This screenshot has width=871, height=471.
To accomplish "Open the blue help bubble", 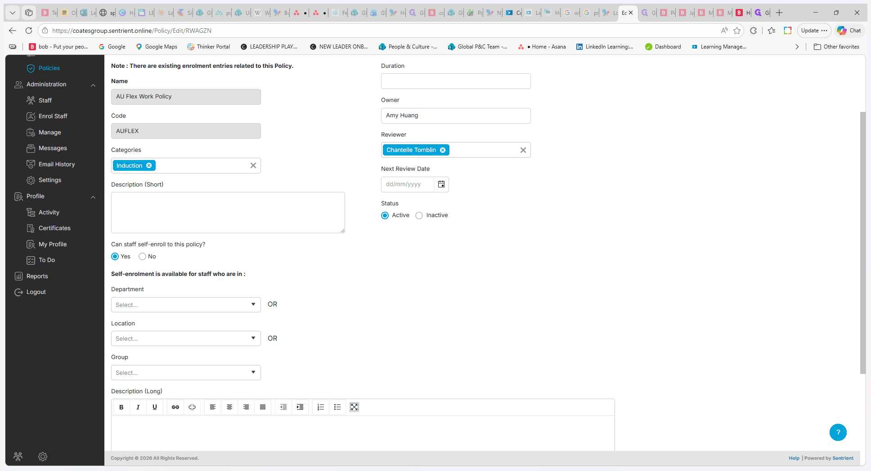I will pyautogui.click(x=838, y=432).
